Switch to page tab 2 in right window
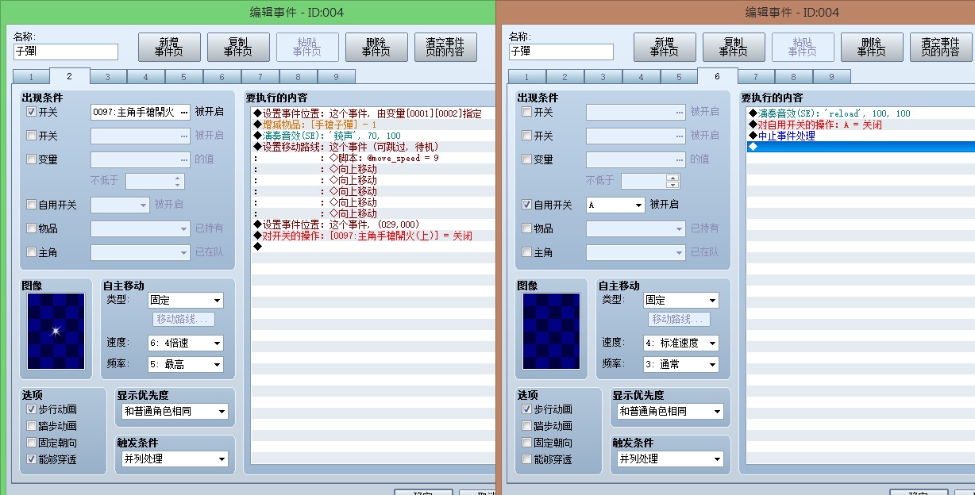This screenshot has height=495, width=975. pos(565,77)
